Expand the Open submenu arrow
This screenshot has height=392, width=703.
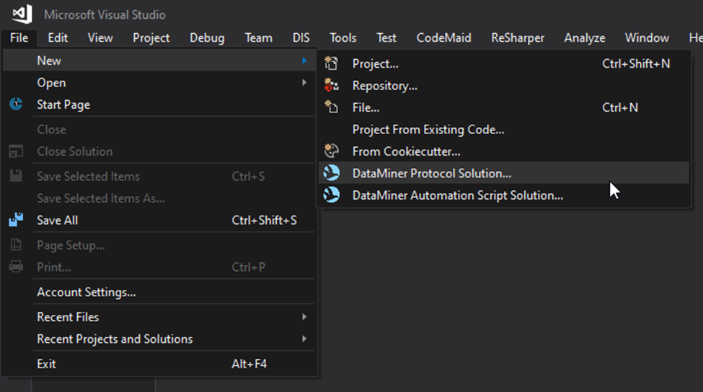(304, 82)
